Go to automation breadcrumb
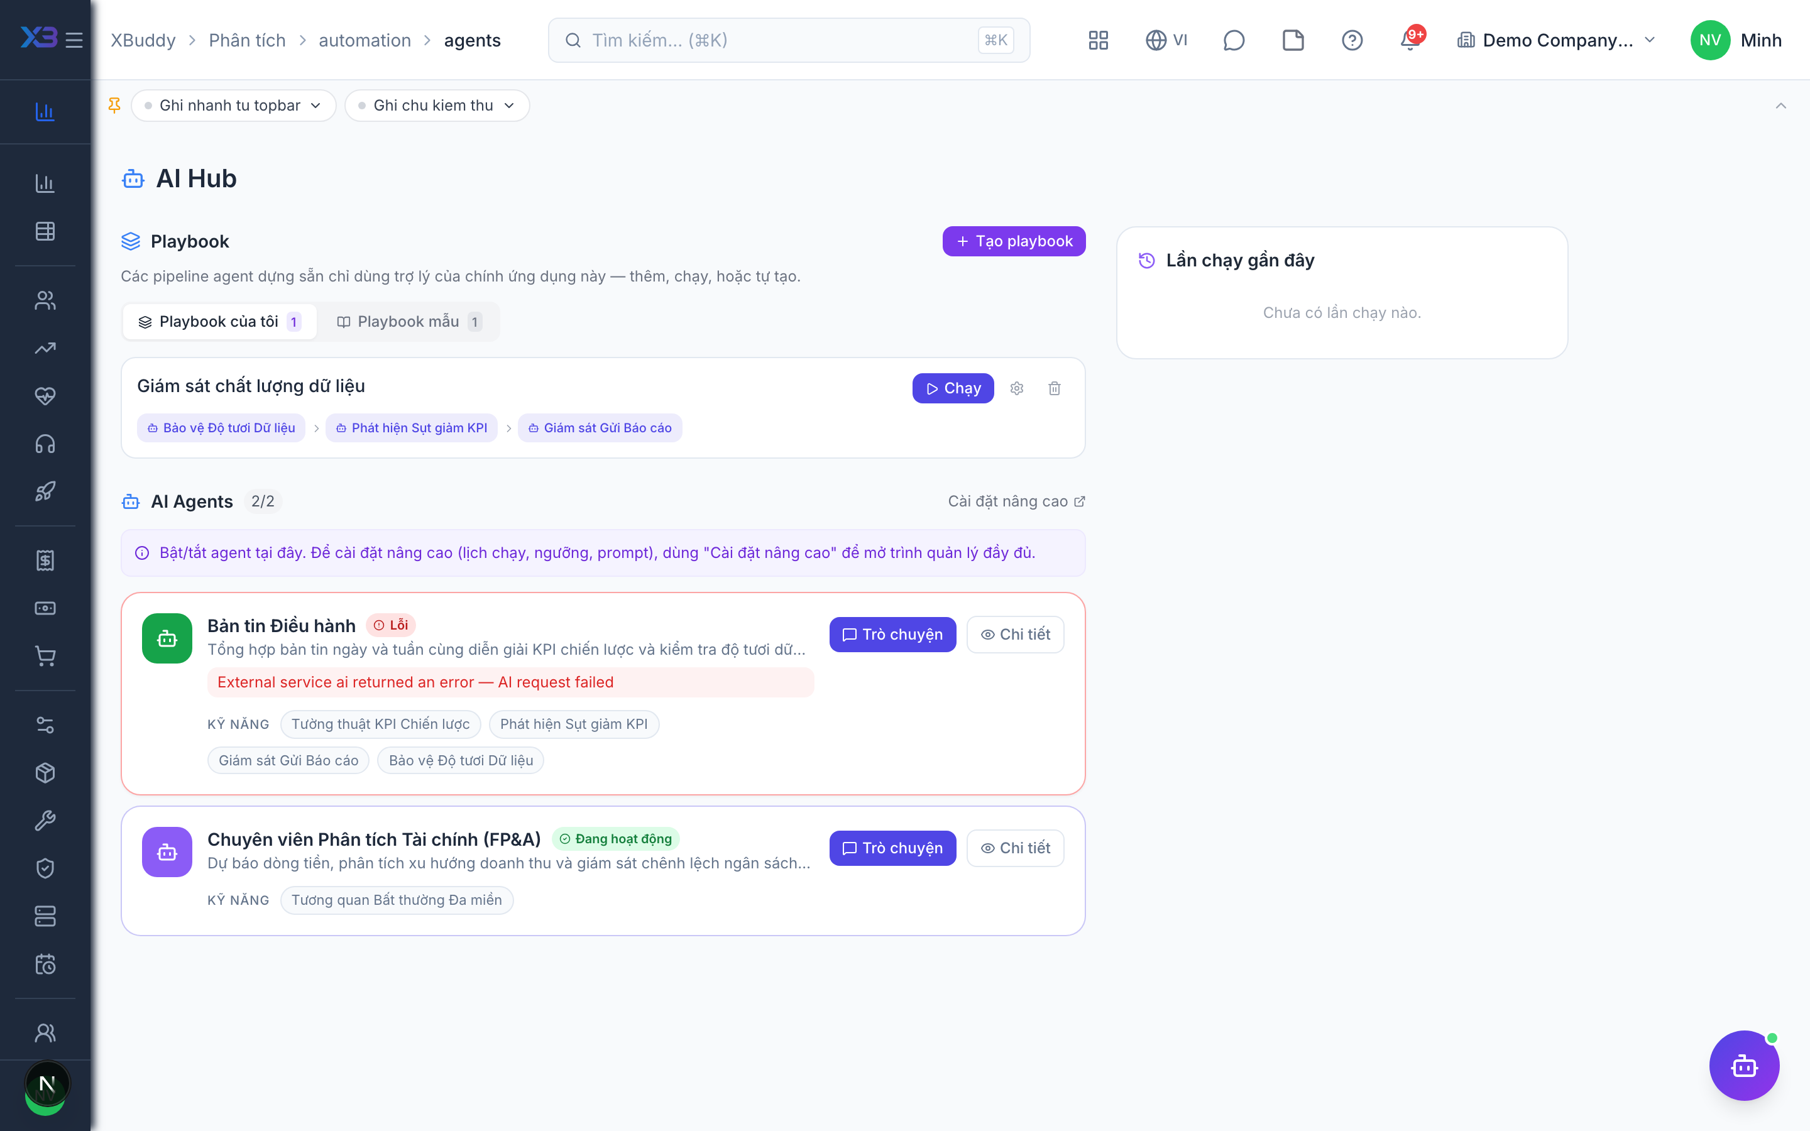Viewport: 1810px width, 1131px height. click(x=365, y=40)
